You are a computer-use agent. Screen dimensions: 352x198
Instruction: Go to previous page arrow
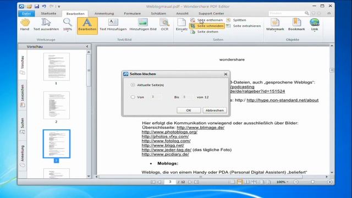pos(159,182)
